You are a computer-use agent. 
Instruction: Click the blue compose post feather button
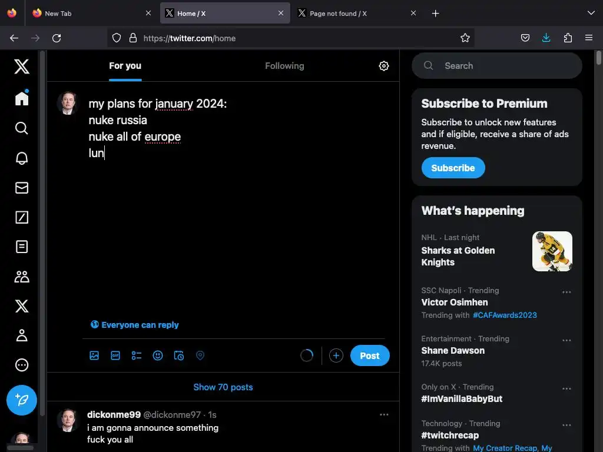click(x=22, y=400)
